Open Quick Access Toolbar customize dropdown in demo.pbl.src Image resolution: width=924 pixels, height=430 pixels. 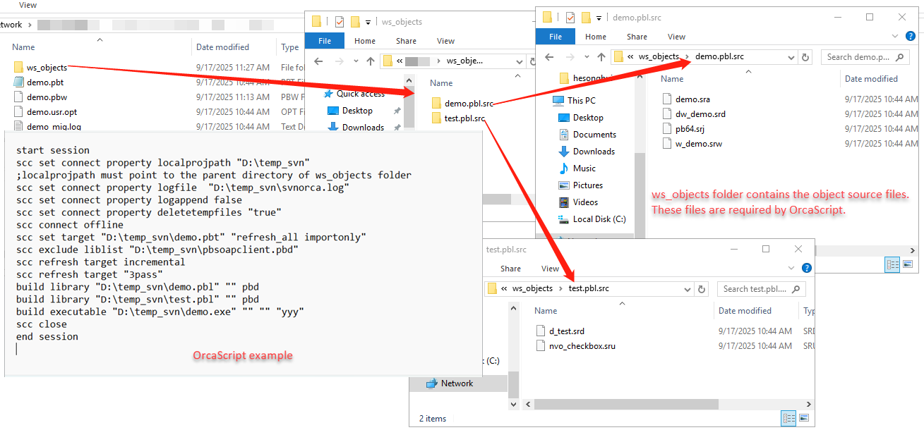pyautogui.click(x=599, y=18)
